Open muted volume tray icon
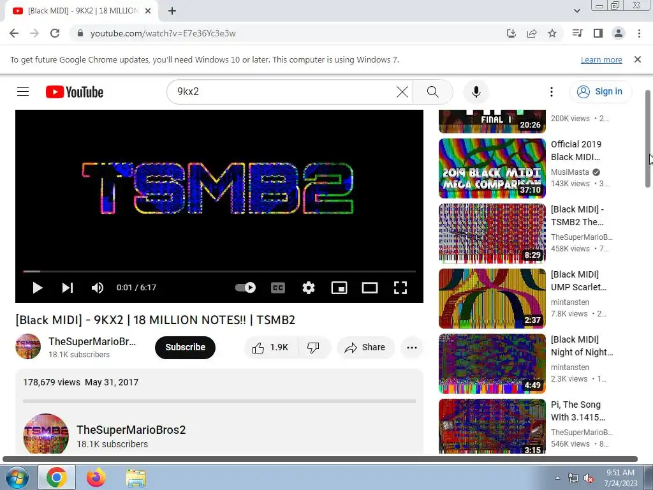This screenshot has height=490, width=653. (x=589, y=479)
